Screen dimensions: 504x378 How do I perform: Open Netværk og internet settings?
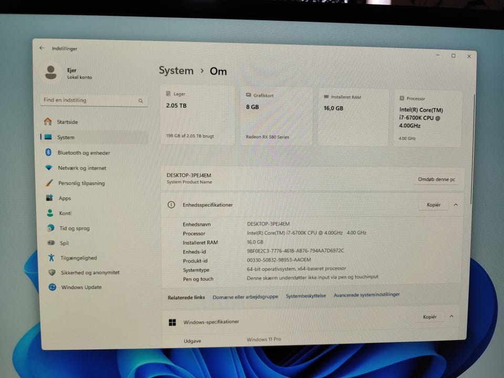tap(96, 168)
